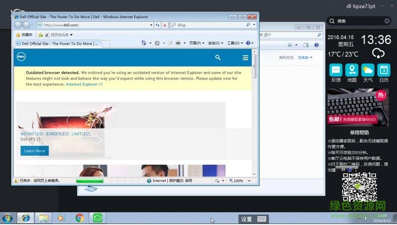Image resolution: width=397 pixels, height=225 pixels.
Task: Click the Bing search input field
Action: [x=210, y=25]
